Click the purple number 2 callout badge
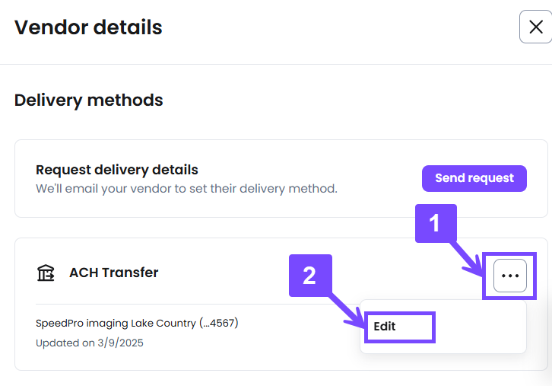552x386 pixels. pos(310,276)
